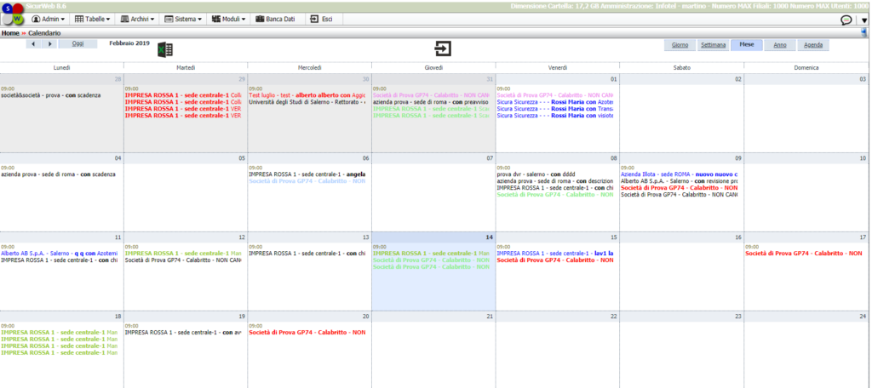Viewport: 872px width, 388px height.
Task: Click day number 05
Action: [242, 158]
